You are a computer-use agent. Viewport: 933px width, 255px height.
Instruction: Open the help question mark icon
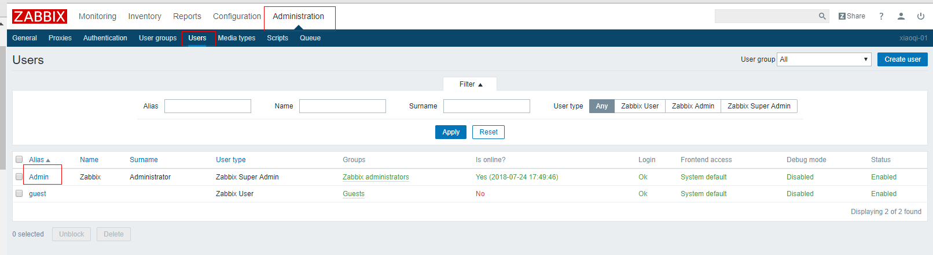click(881, 16)
